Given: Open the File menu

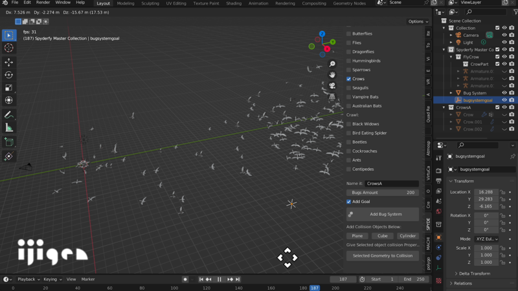Looking at the screenshot, I should coord(15,3).
